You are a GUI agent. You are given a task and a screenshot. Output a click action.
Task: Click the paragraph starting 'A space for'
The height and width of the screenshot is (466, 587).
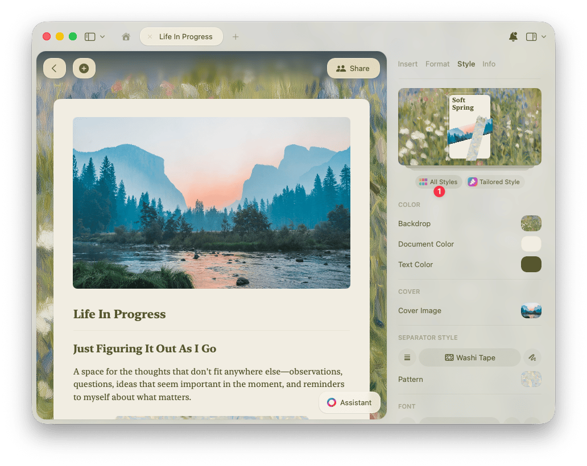tap(209, 384)
